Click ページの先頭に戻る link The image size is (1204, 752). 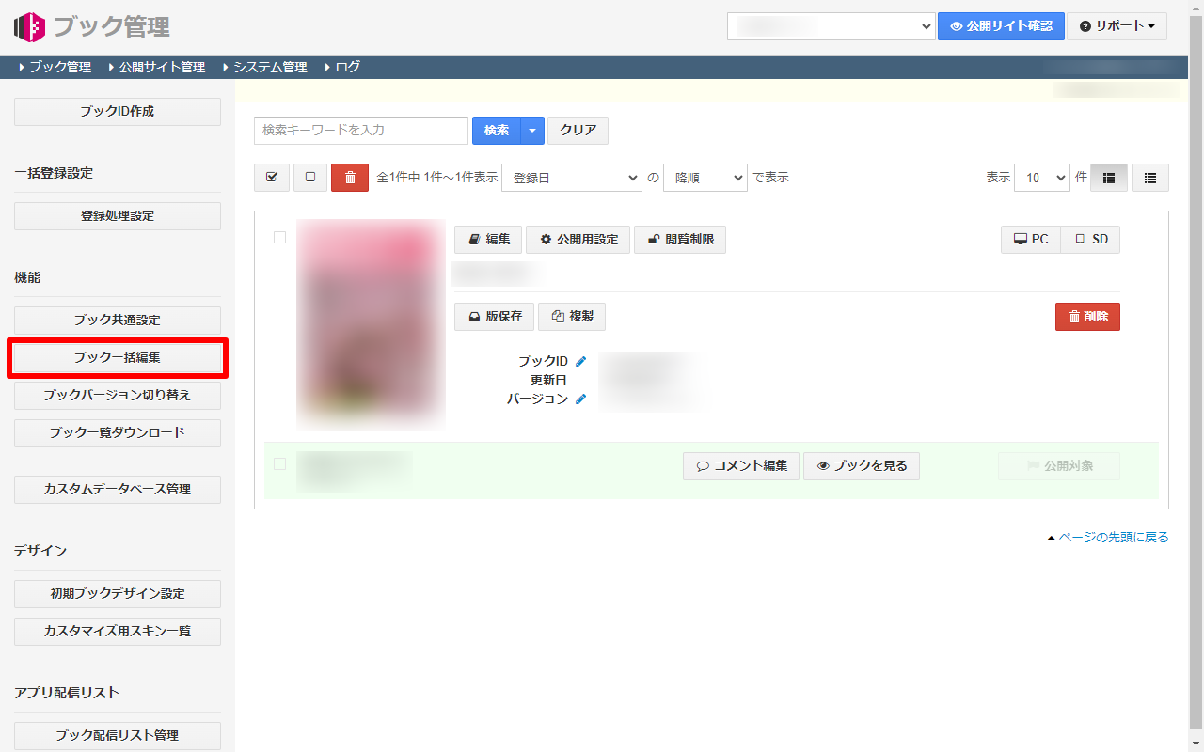(x=1113, y=538)
